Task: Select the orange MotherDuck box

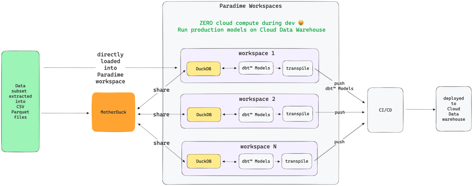Action: [x=113, y=112]
